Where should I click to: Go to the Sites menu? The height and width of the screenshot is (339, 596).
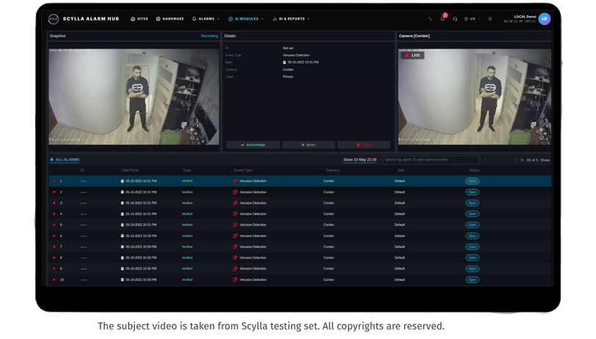tap(139, 18)
